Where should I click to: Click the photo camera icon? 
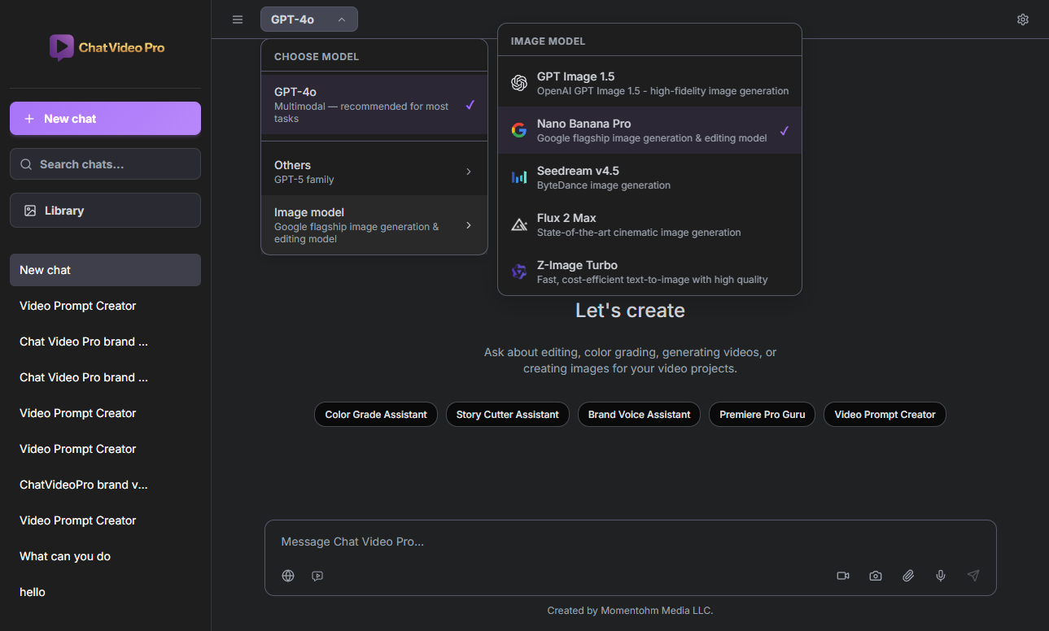(x=876, y=576)
